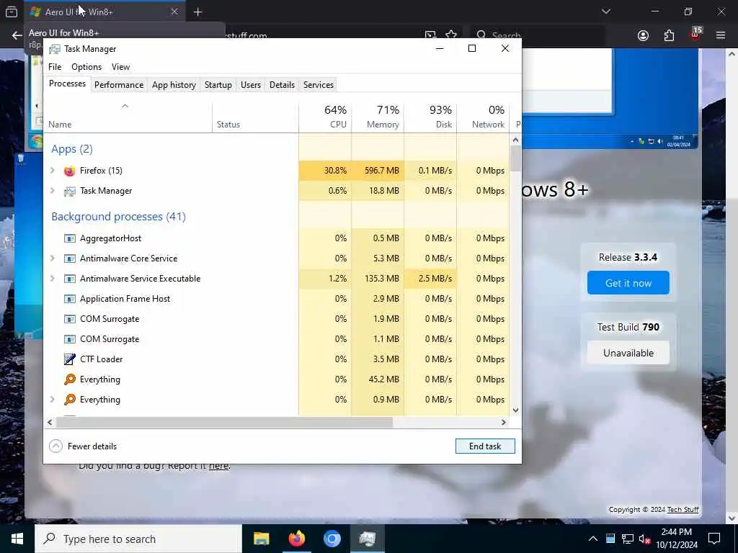Sort processes by Network column
This screenshot has width=738, height=553.
484,117
